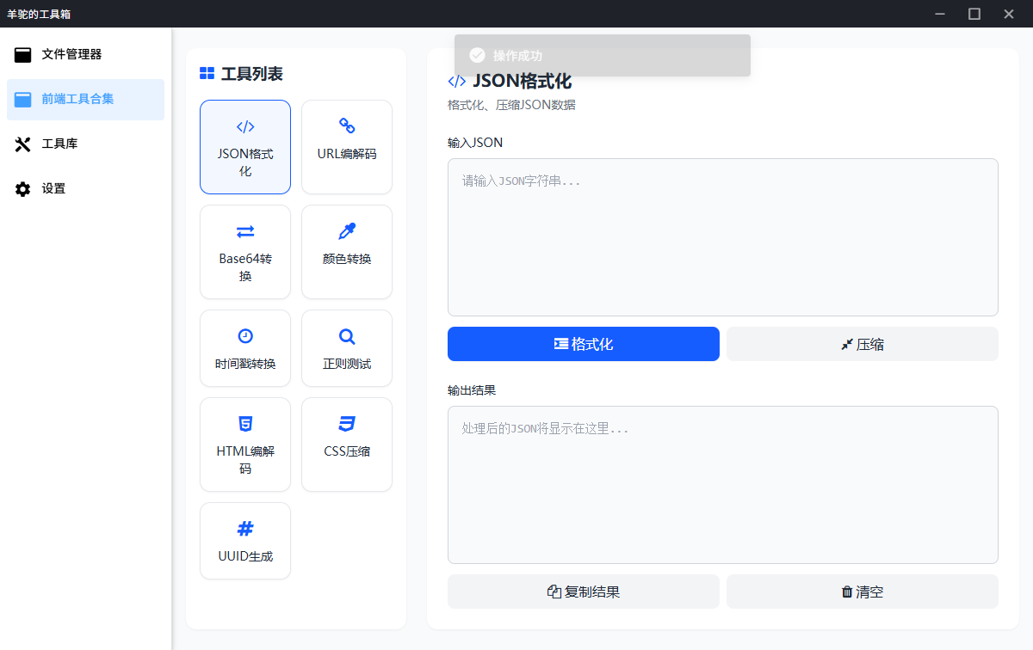Click the code icon beside JSON格式化 heading
The width and height of the screenshot is (1033, 650).
(x=456, y=82)
